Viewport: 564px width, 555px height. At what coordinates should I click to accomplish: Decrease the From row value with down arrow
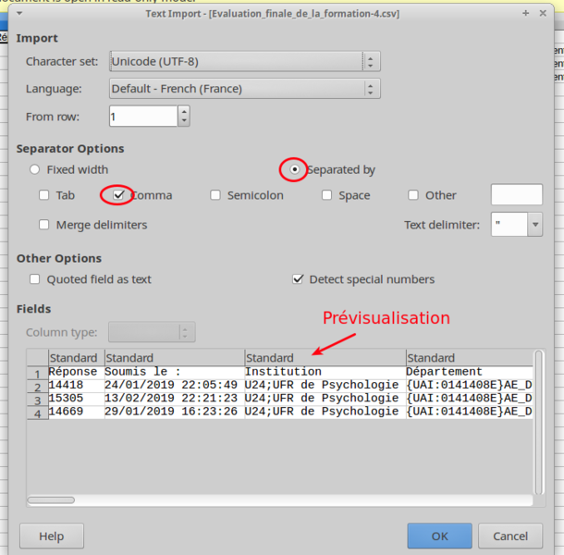184,122
